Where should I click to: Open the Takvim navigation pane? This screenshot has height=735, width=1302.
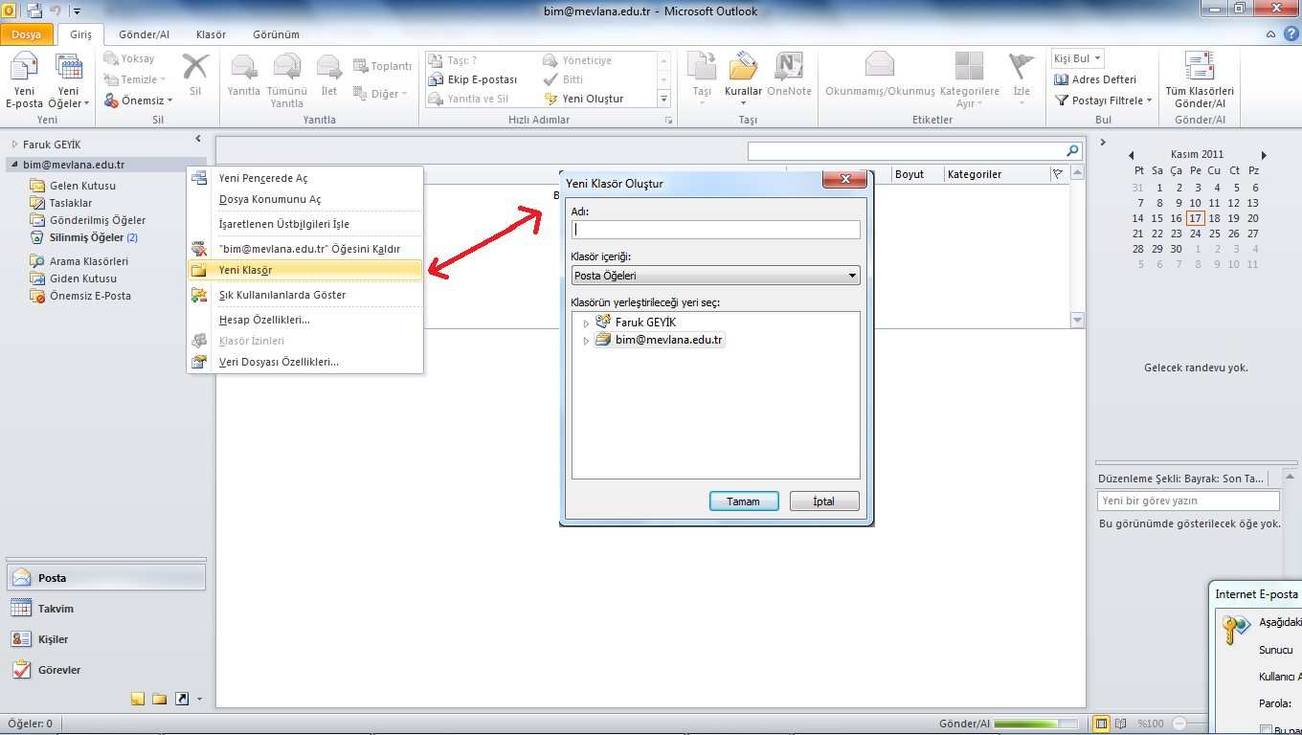(105, 609)
